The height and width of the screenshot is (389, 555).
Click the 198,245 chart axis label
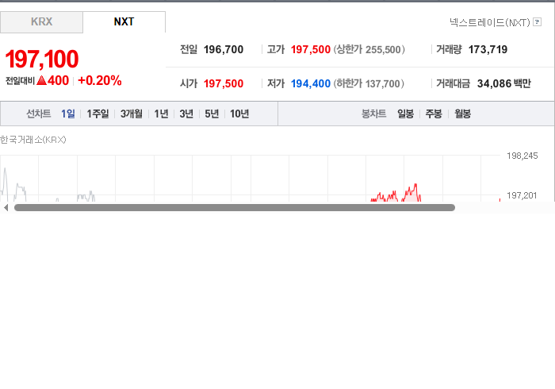pyautogui.click(x=522, y=156)
